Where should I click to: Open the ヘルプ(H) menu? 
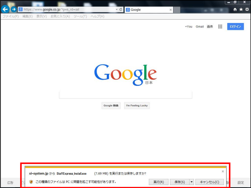point(97,16)
